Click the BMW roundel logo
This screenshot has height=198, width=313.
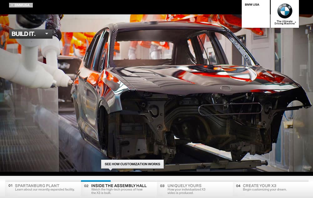click(x=285, y=11)
